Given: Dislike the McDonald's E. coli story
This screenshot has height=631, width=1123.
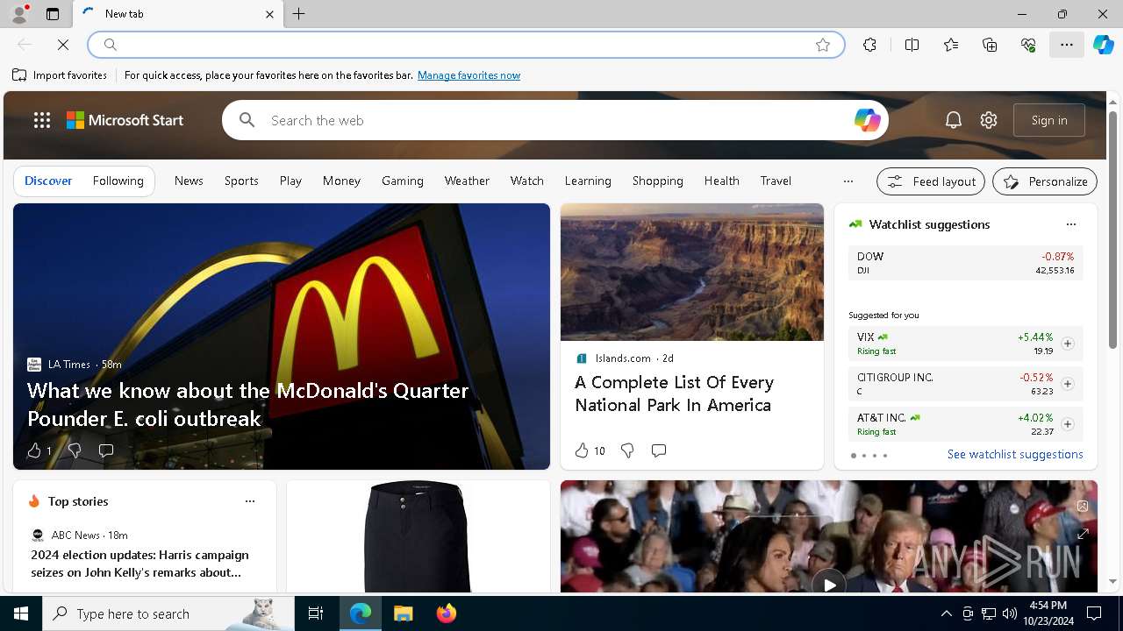Looking at the screenshot, I should tap(75, 450).
